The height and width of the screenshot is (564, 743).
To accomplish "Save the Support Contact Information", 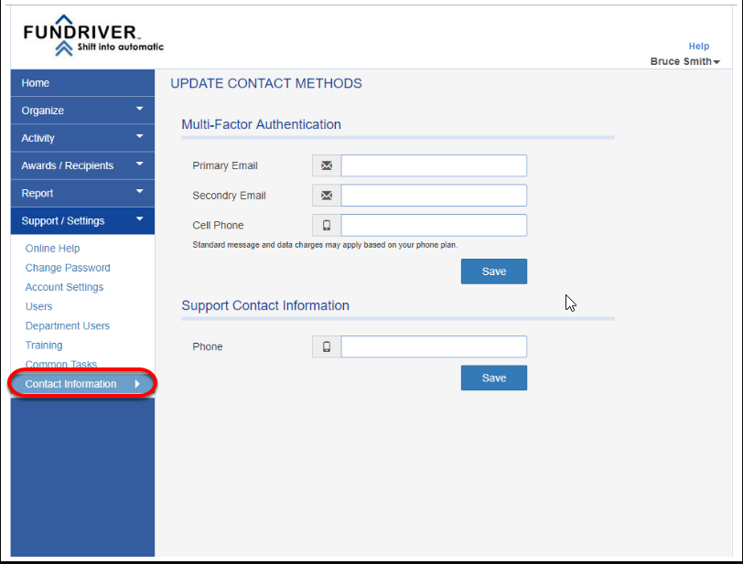I will 494,378.
